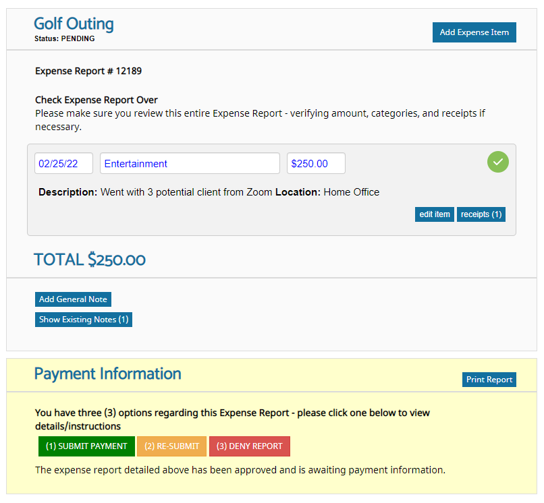
Task: Print Report from Payment Information
Action: pos(489,380)
